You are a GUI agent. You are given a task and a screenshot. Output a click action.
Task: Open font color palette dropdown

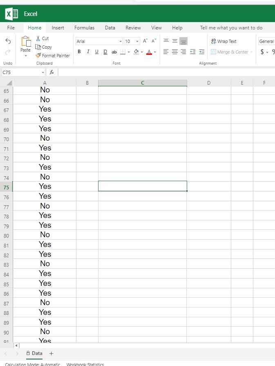[x=155, y=52]
